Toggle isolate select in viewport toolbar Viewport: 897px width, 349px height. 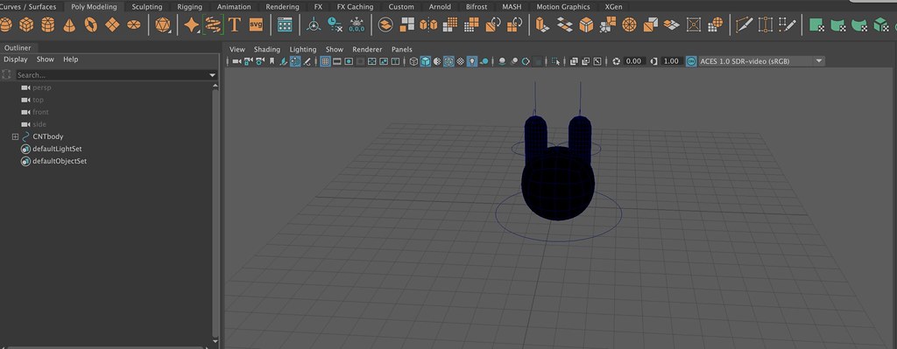(x=555, y=61)
